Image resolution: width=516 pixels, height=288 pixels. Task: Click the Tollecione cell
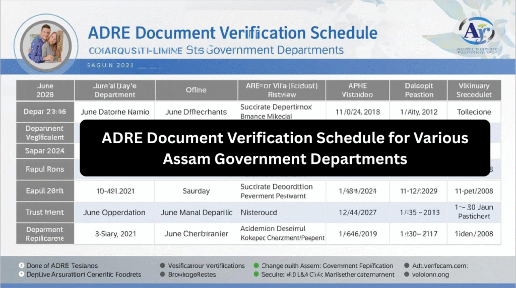(474, 112)
